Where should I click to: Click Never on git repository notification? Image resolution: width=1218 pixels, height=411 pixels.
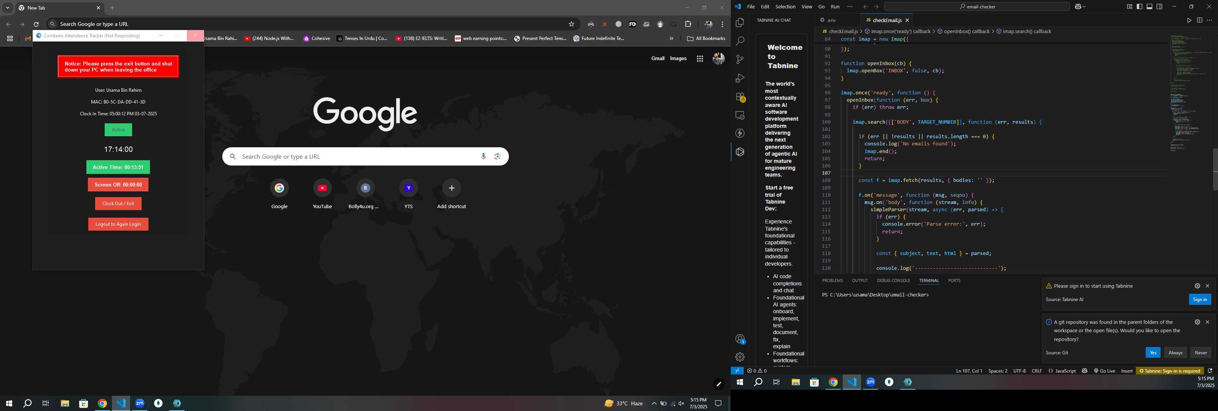[1201, 353]
